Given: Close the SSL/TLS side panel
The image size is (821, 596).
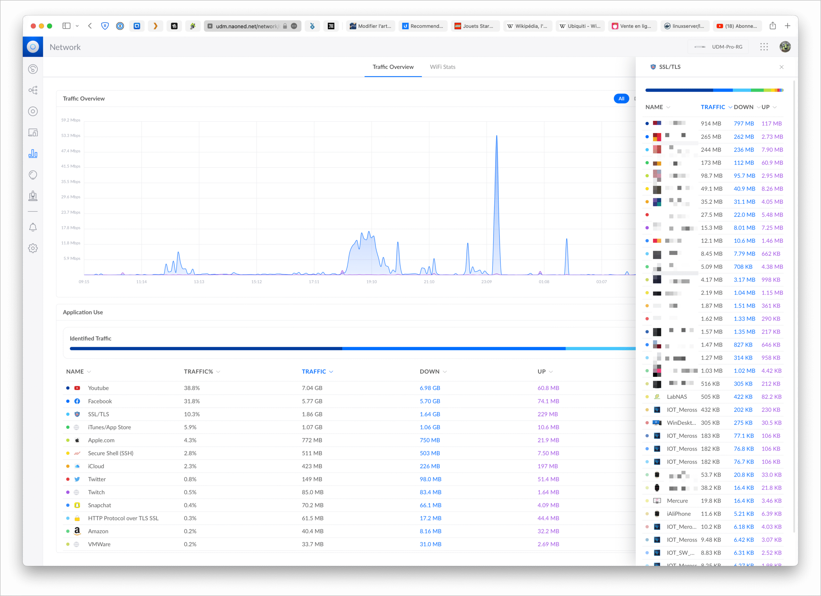Looking at the screenshot, I should [781, 67].
